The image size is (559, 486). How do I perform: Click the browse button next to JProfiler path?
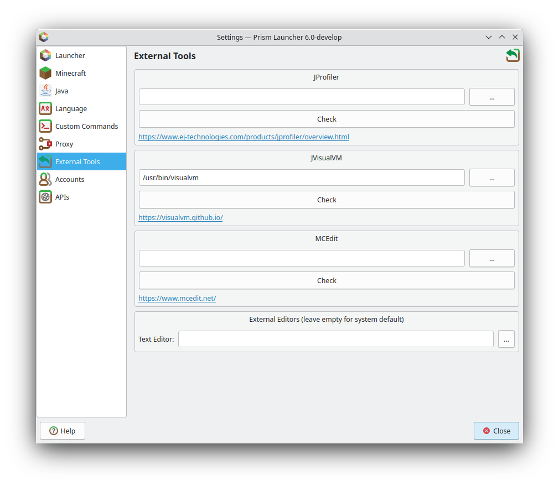click(491, 97)
